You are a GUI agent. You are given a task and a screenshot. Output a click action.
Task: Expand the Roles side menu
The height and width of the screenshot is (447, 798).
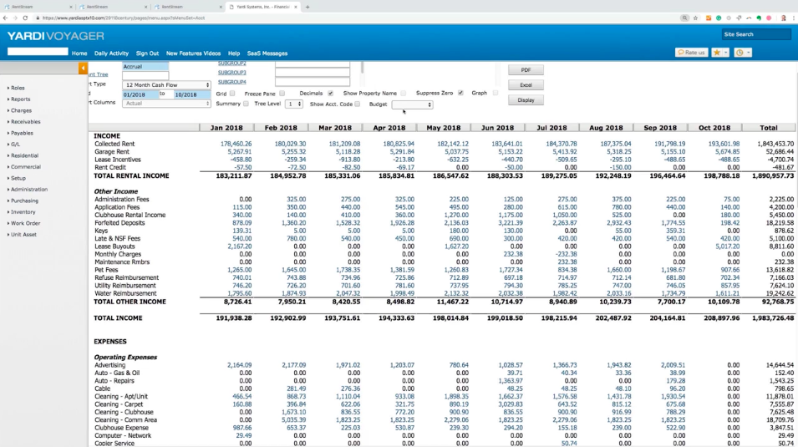pyautogui.click(x=16, y=88)
